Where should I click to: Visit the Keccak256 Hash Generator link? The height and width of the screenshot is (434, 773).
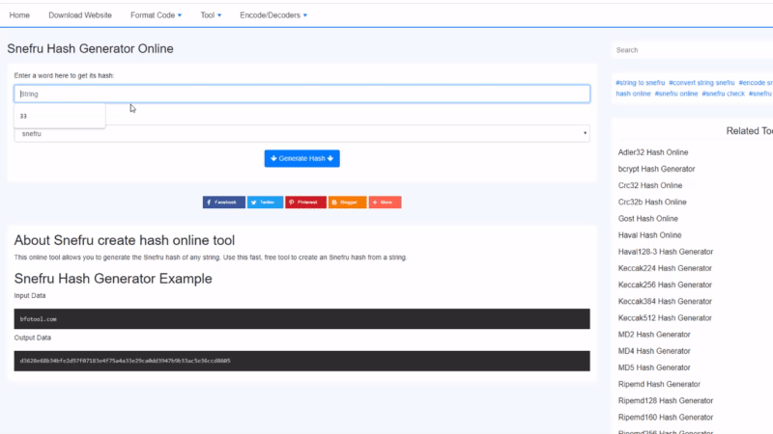point(665,285)
